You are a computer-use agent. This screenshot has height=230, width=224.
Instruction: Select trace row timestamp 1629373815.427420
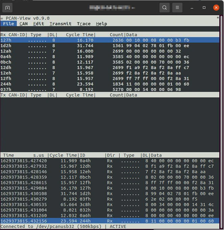pos(110,161)
